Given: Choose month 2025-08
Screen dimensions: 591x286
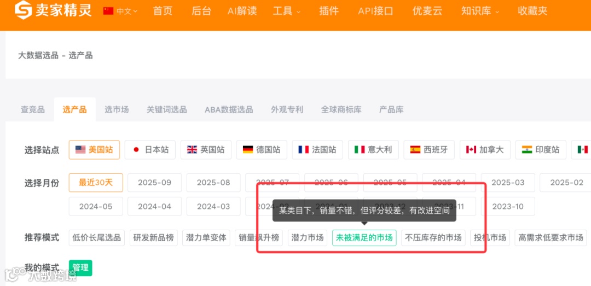Looking at the screenshot, I should pos(213,183).
